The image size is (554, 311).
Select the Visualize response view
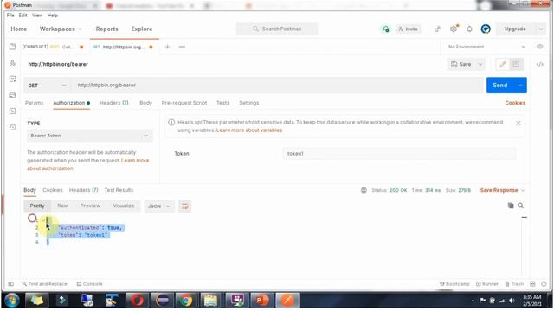point(124,206)
